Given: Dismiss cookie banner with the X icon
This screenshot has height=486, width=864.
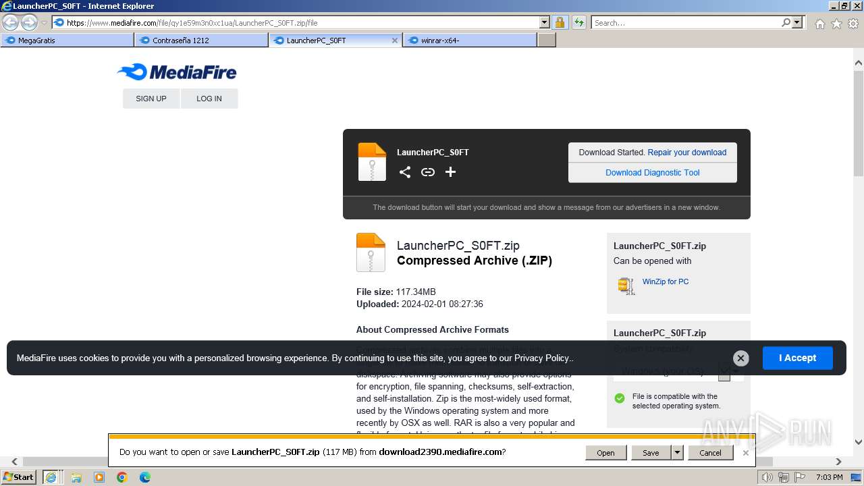Looking at the screenshot, I should 740,358.
